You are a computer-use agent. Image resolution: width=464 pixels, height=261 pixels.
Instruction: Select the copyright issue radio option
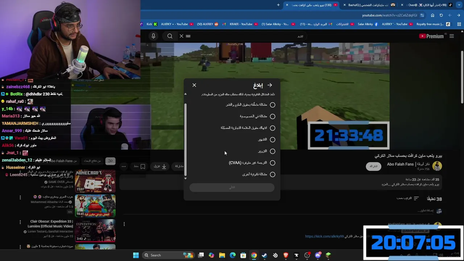[273, 105]
